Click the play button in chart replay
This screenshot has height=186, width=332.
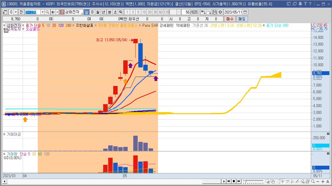click(x=224, y=181)
